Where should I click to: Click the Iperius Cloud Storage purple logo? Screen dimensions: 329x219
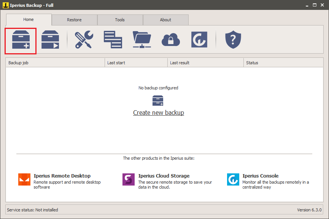129,179
